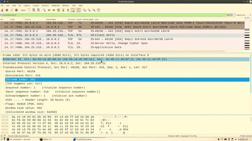Click the Profile: Default status entry

(246, 136)
